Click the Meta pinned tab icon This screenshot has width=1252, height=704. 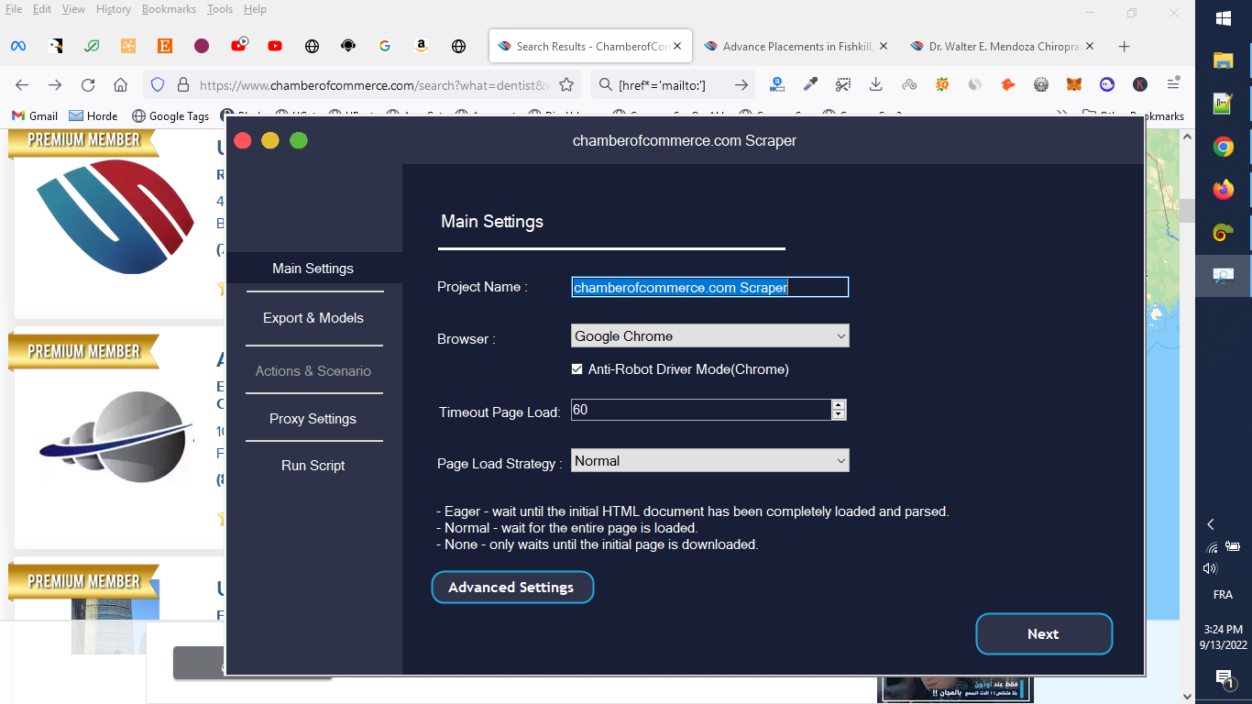(18, 46)
